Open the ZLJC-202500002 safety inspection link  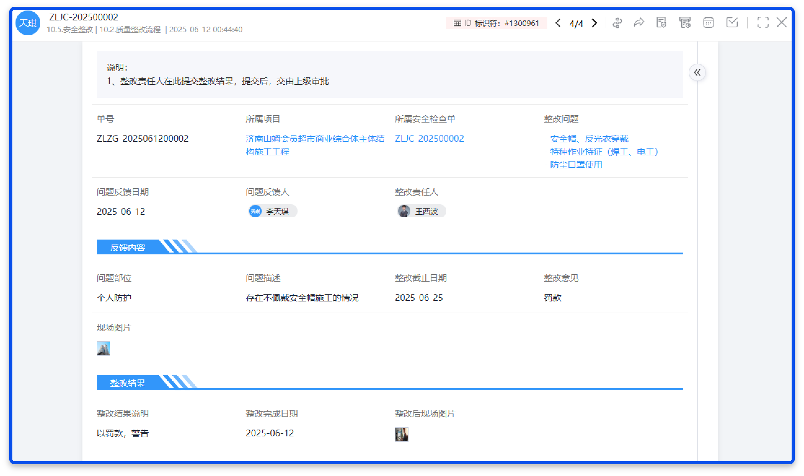pos(430,138)
